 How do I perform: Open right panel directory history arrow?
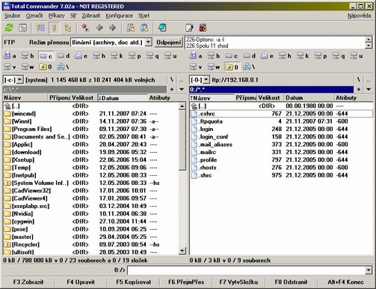point(369,89)
